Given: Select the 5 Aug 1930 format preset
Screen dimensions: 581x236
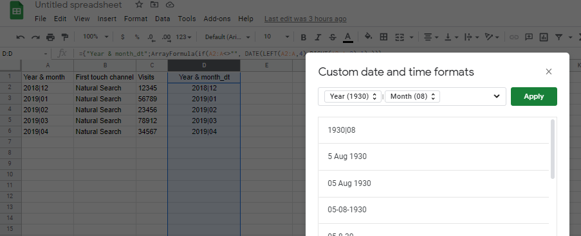Looking at the screenshot, I should pyautogui.click(x=434, y=156).
